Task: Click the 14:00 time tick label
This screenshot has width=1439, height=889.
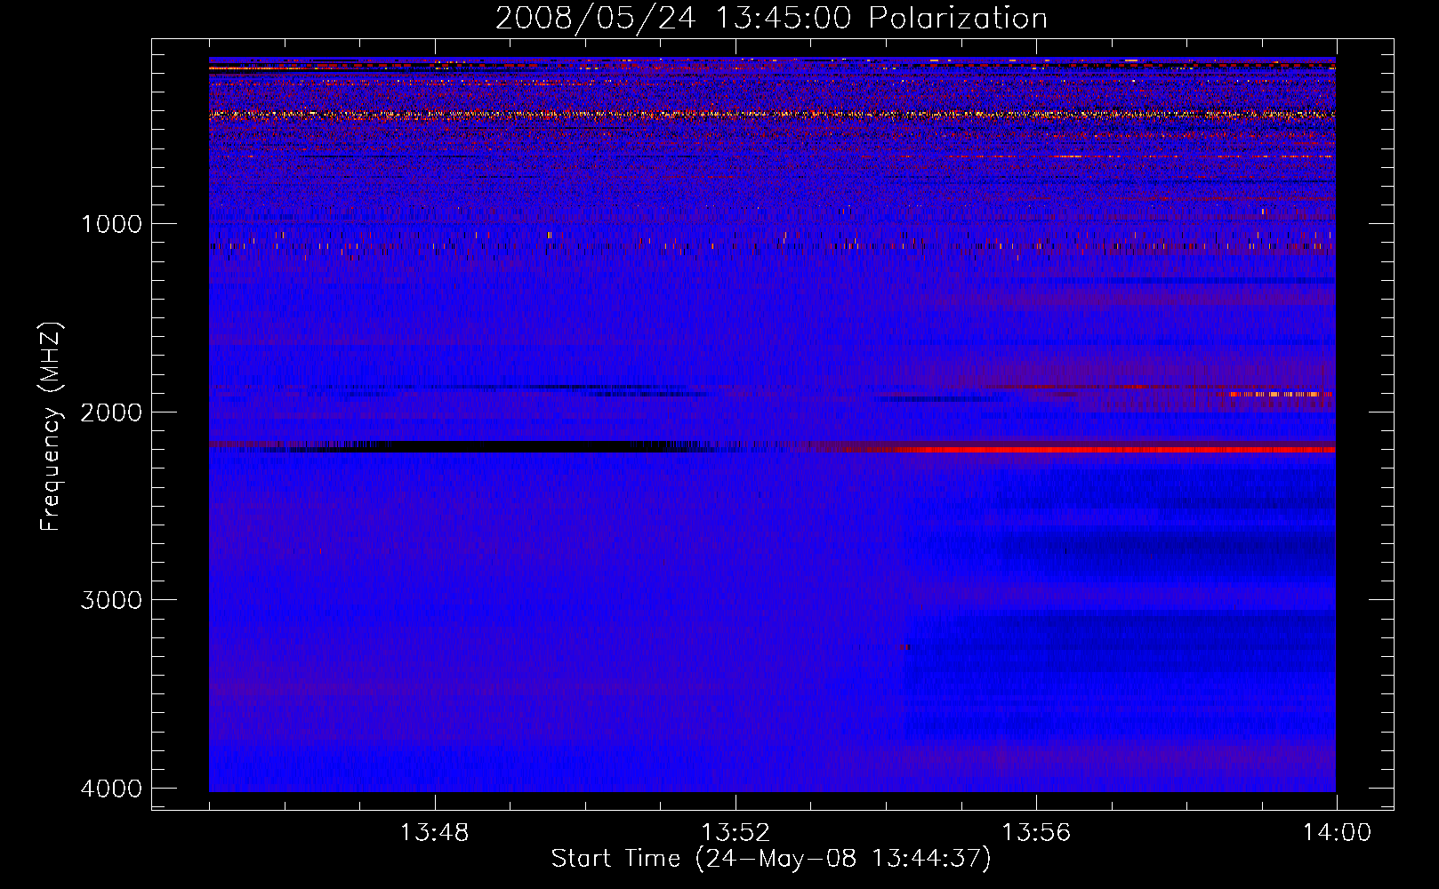Action: pos(1337,833)
